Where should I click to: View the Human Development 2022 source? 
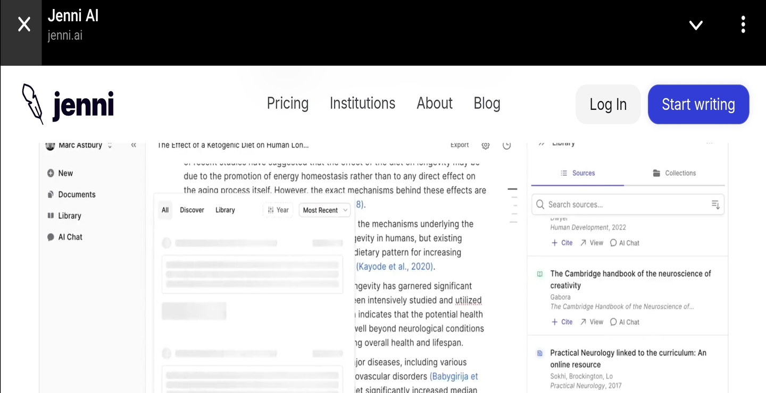click(592, 243)
